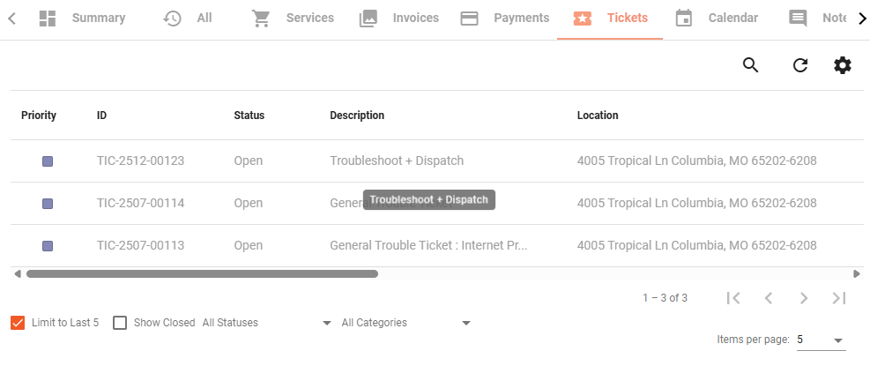
Task: Open the Calendar tab
Action: (717, 19)
